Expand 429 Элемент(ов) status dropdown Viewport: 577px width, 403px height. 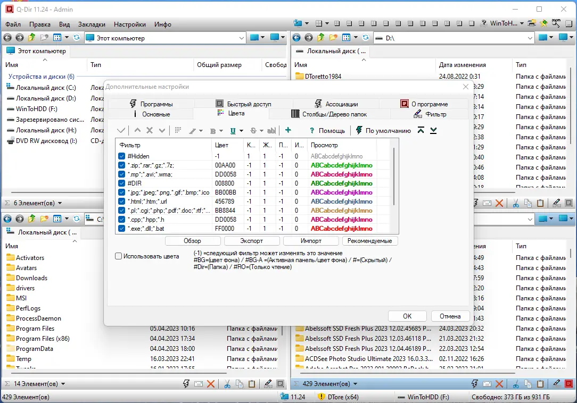coord(355,384)
